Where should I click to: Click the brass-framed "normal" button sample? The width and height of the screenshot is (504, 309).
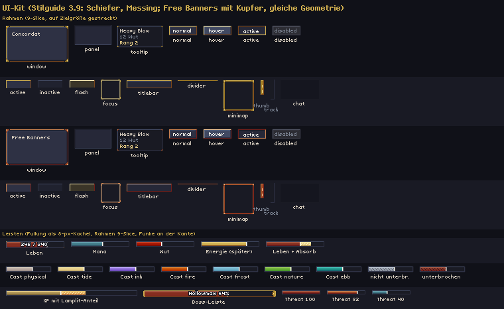point(182,31)
